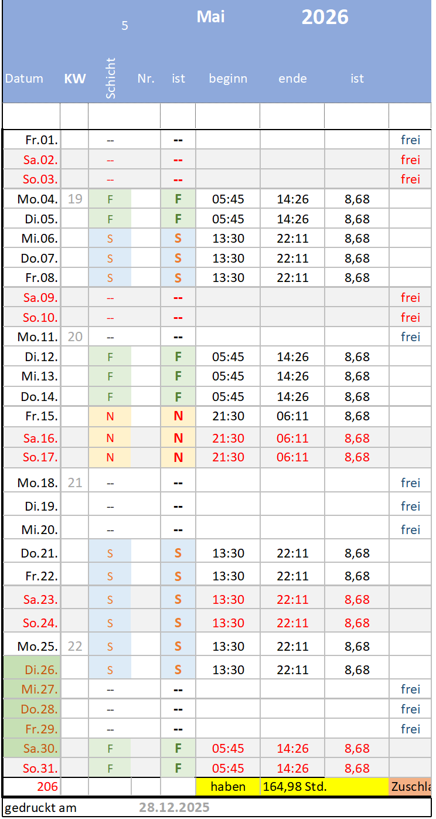Click the "Mai" month header cell
Image resolution: width=436 pixels, height=819 pixels.
click(x=210, y=17)
